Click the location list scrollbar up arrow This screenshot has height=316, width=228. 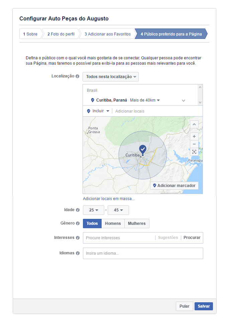(200, 87)
